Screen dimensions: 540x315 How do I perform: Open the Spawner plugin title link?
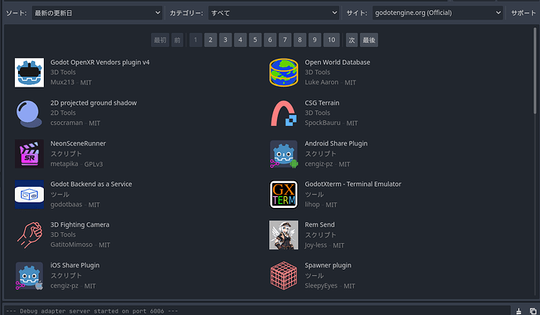[328, 265]
